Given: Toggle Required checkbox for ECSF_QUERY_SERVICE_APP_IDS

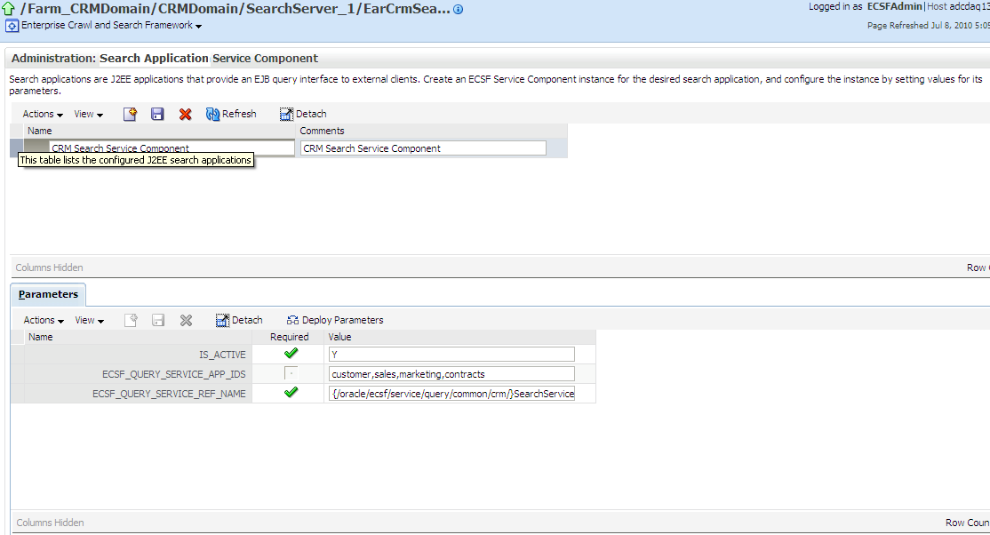Looking at the screenshot, I should click(x=291, y=374).
